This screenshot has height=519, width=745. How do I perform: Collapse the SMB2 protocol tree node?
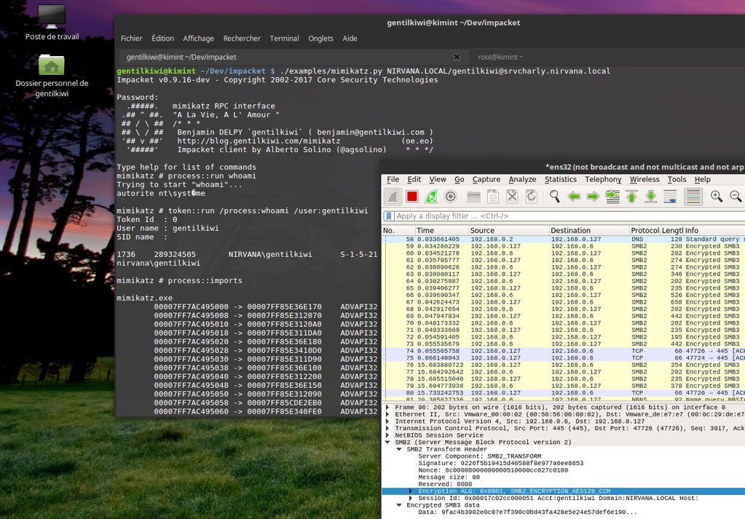[x=387, y=442]
